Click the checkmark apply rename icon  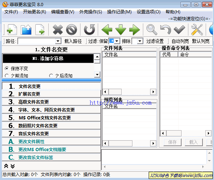(x=179, y=30)
